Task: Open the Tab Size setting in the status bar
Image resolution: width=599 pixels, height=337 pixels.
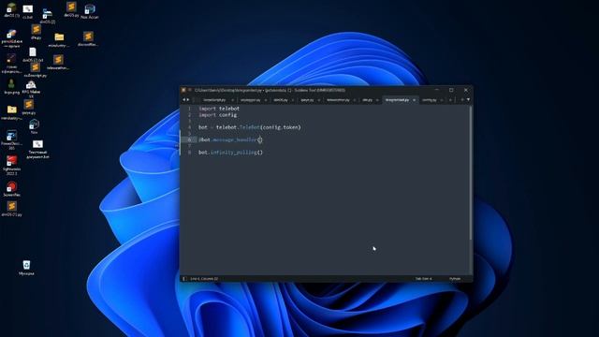Action: [x=424, y=279]
